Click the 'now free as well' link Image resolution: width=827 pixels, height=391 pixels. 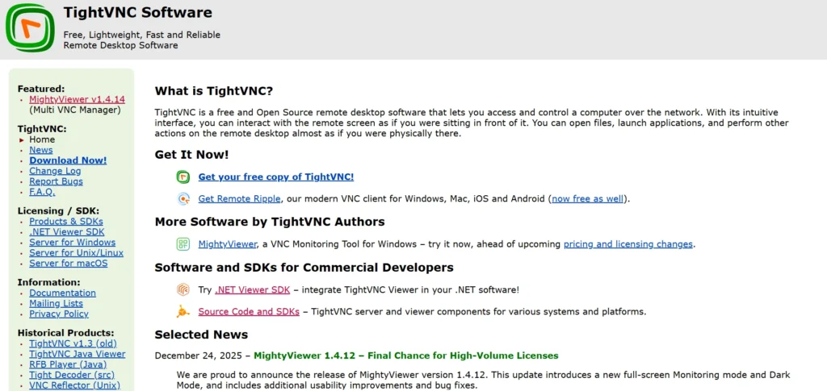click(x=588, y=199)
